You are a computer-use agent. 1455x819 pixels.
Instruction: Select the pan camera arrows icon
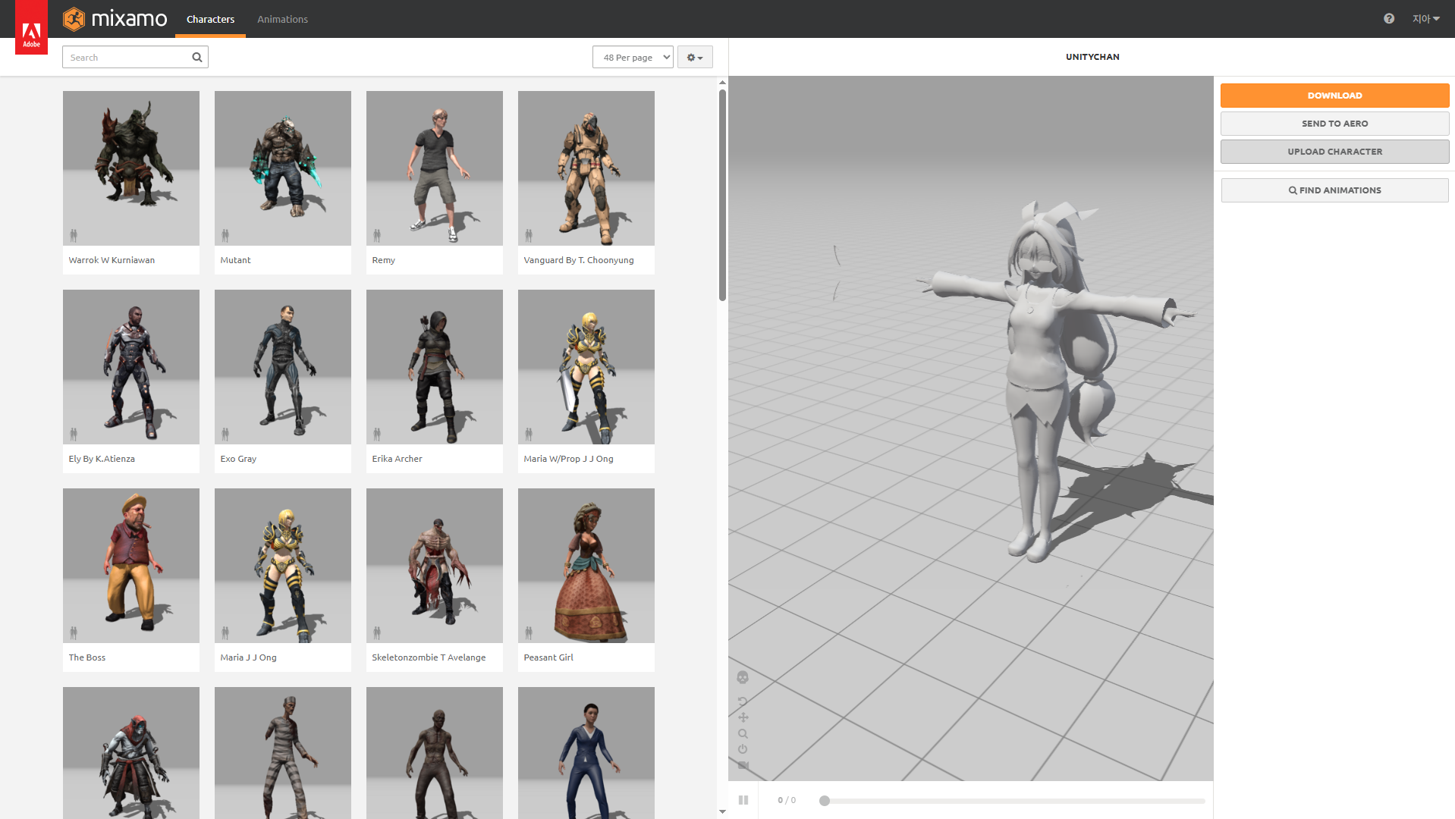click(x=743, y=717)
